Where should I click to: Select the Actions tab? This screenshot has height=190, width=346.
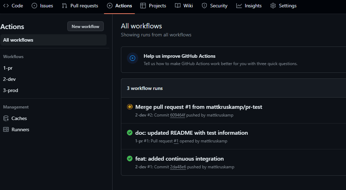[120, 6]
